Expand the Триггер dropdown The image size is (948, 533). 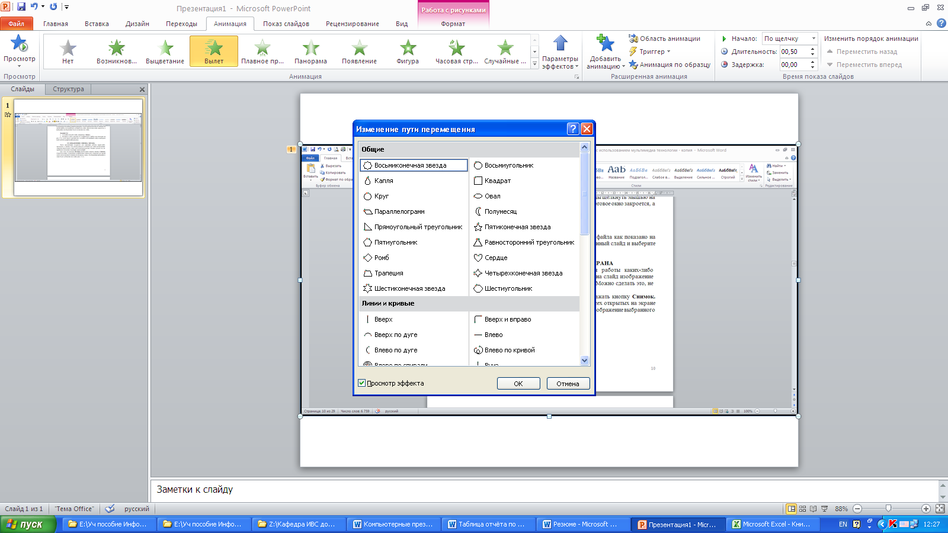point(650,52)
